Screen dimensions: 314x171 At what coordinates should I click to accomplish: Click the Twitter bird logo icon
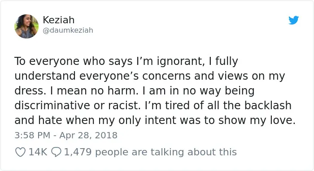[x=293, y=20]
